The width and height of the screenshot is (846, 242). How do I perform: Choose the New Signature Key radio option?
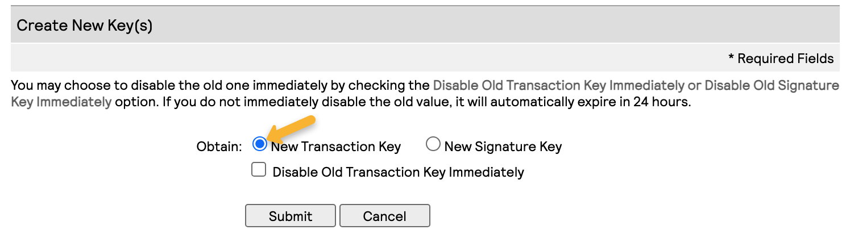pyautogui.click(x=433, y=145)
